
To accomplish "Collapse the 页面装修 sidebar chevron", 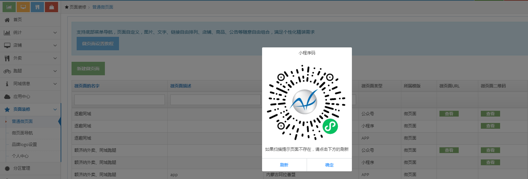I will coord(55,110).
